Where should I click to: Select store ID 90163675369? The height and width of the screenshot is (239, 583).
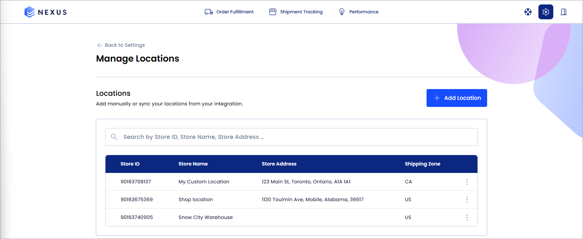click(137, 200)
